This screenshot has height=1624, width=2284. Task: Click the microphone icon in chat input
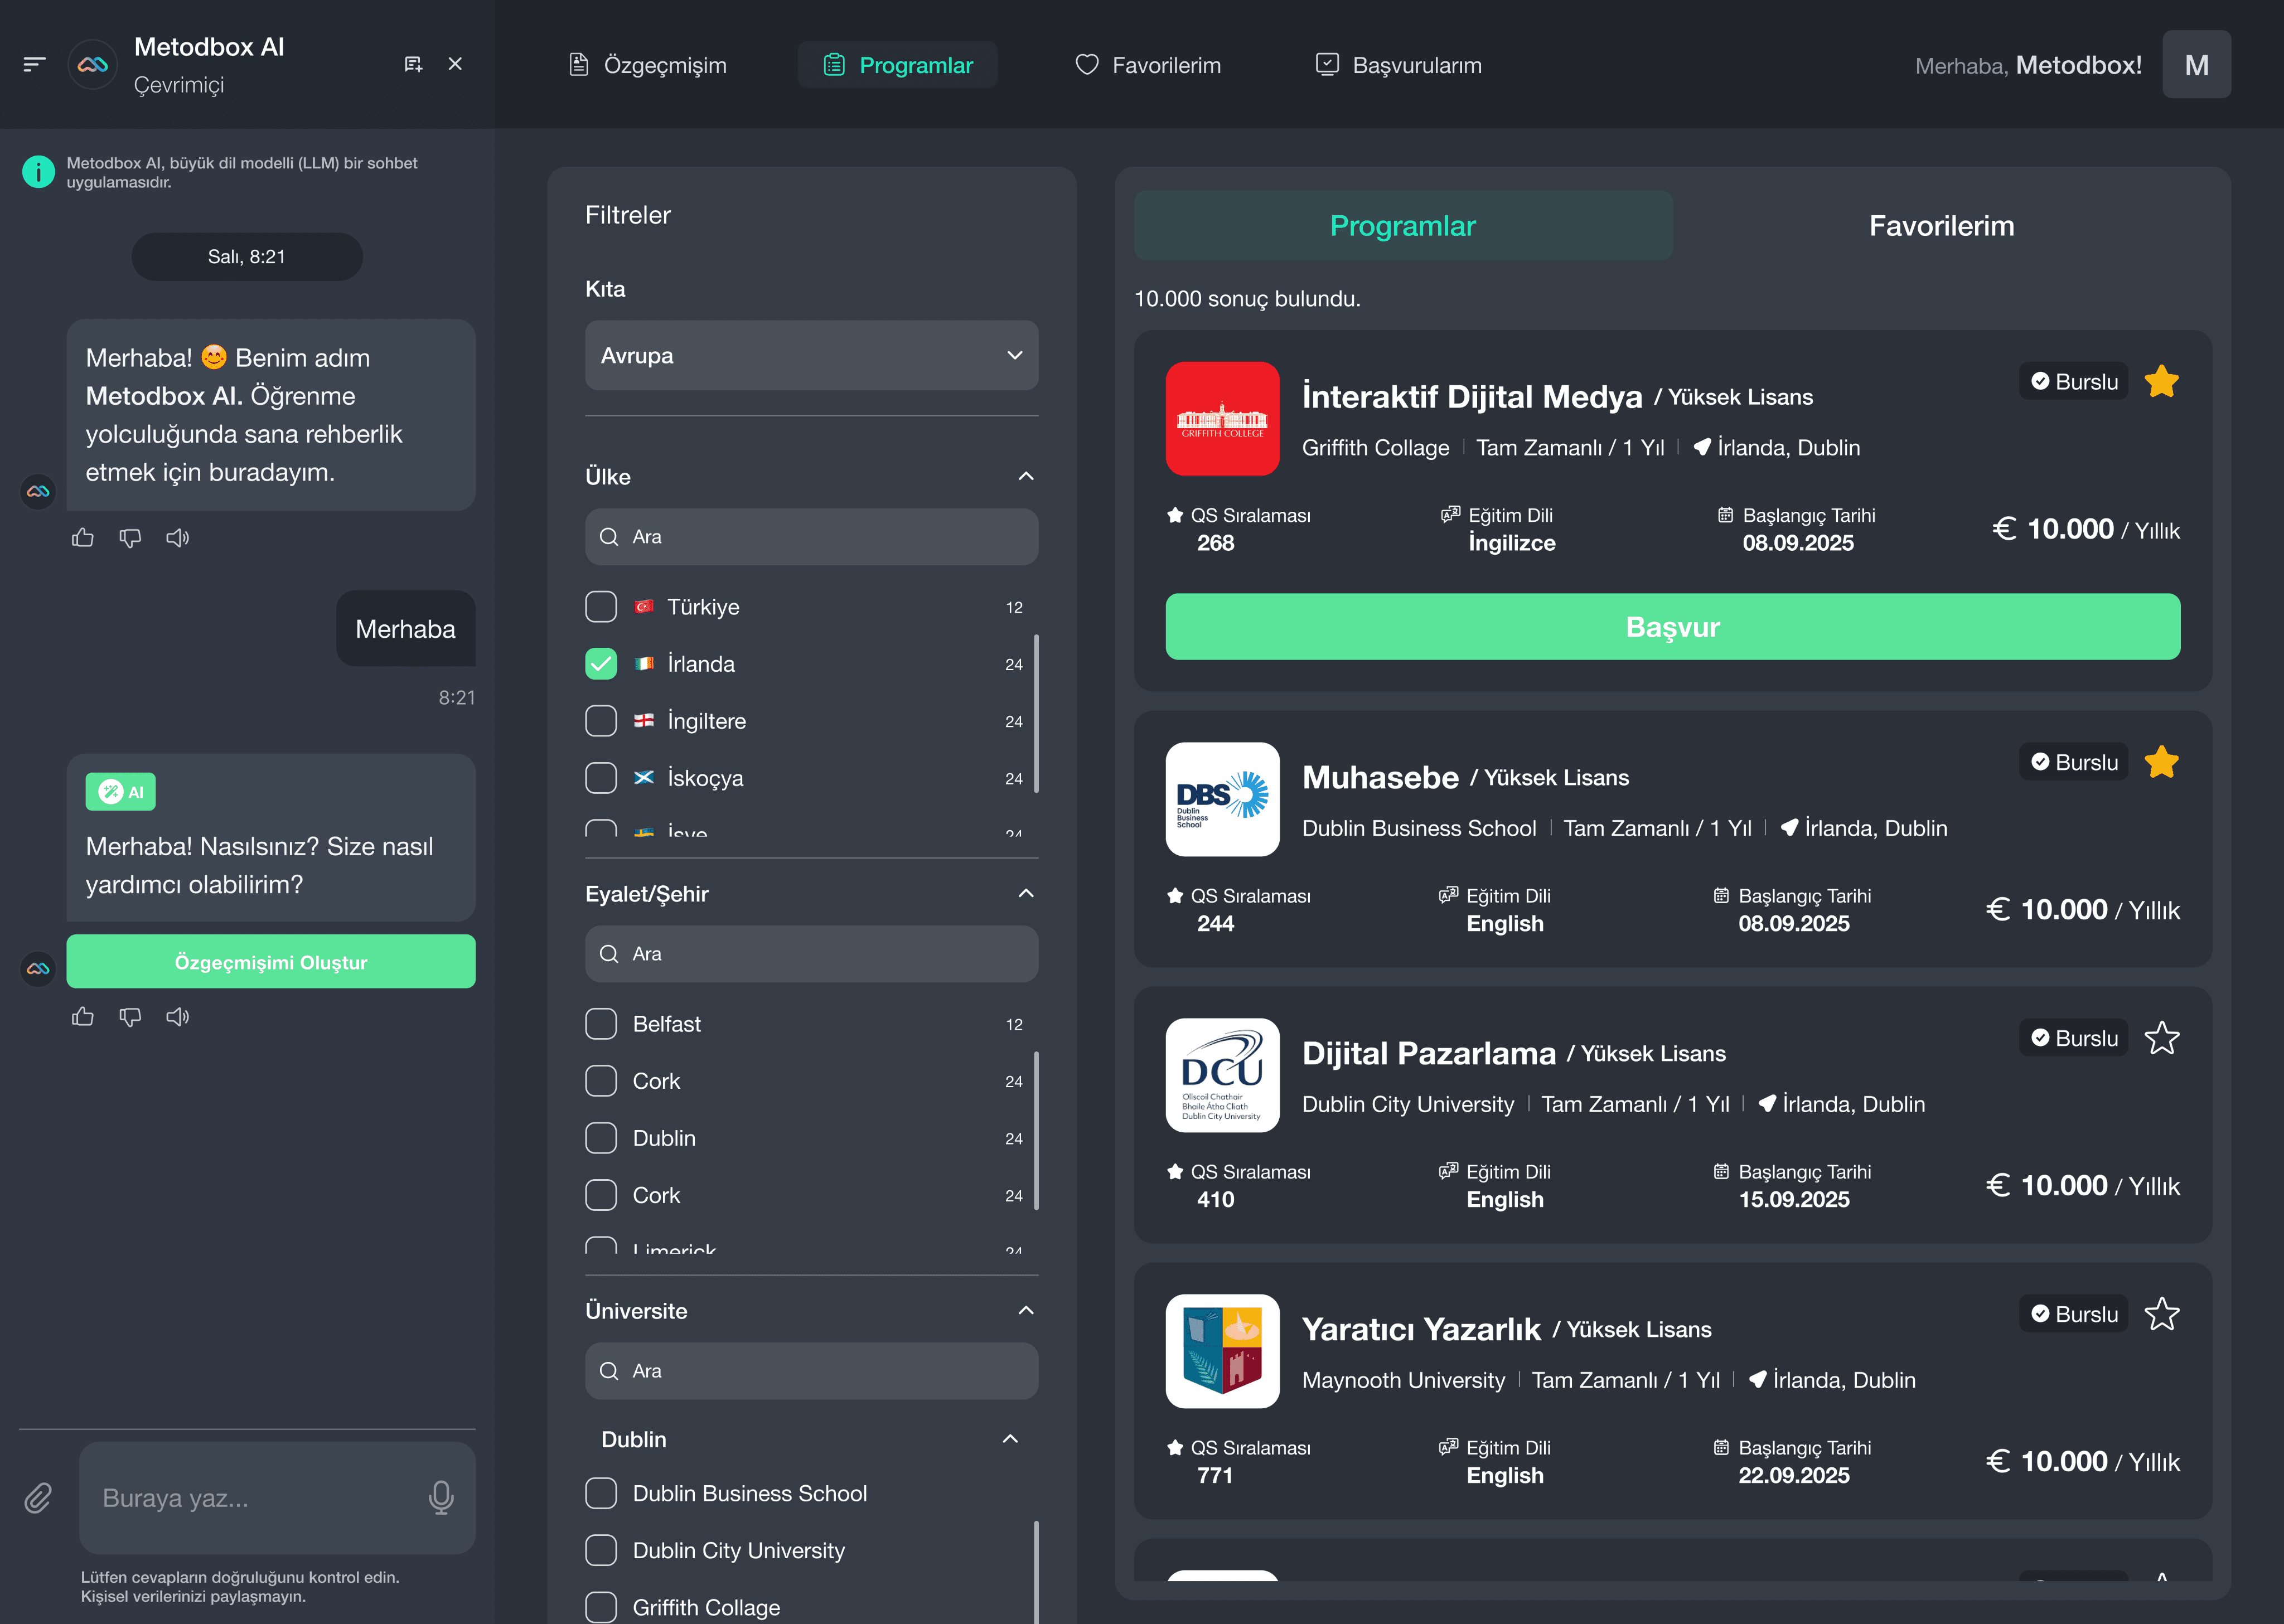coord(441,1497)
